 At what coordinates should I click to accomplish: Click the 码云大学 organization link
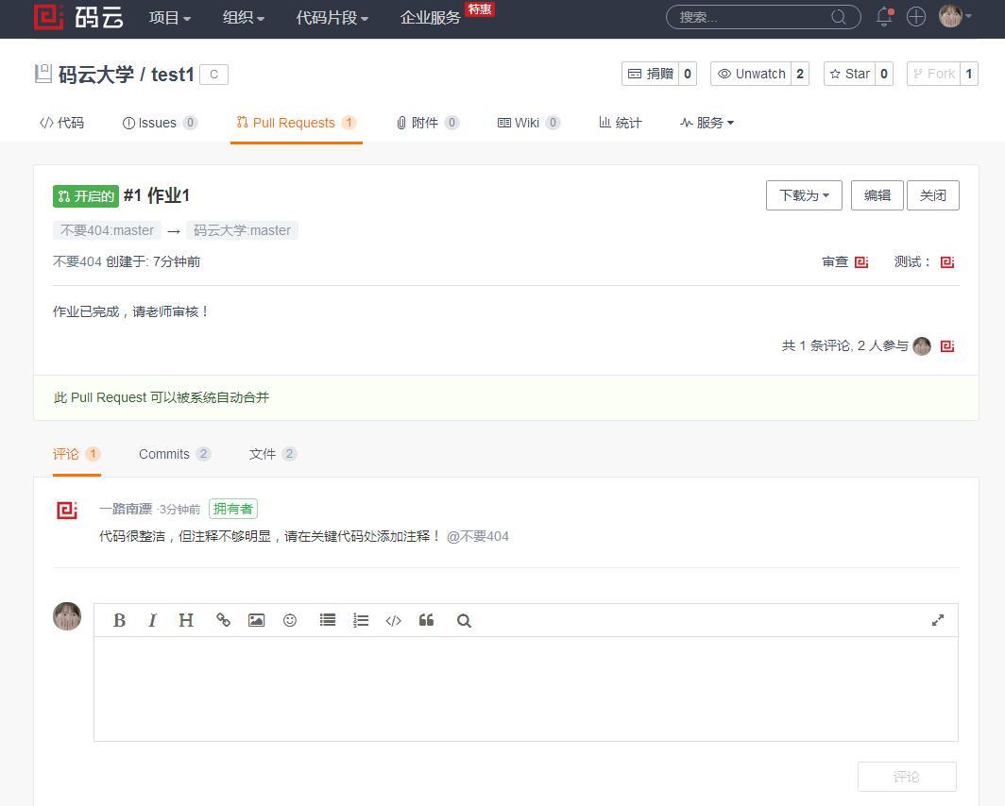point(96,75)
